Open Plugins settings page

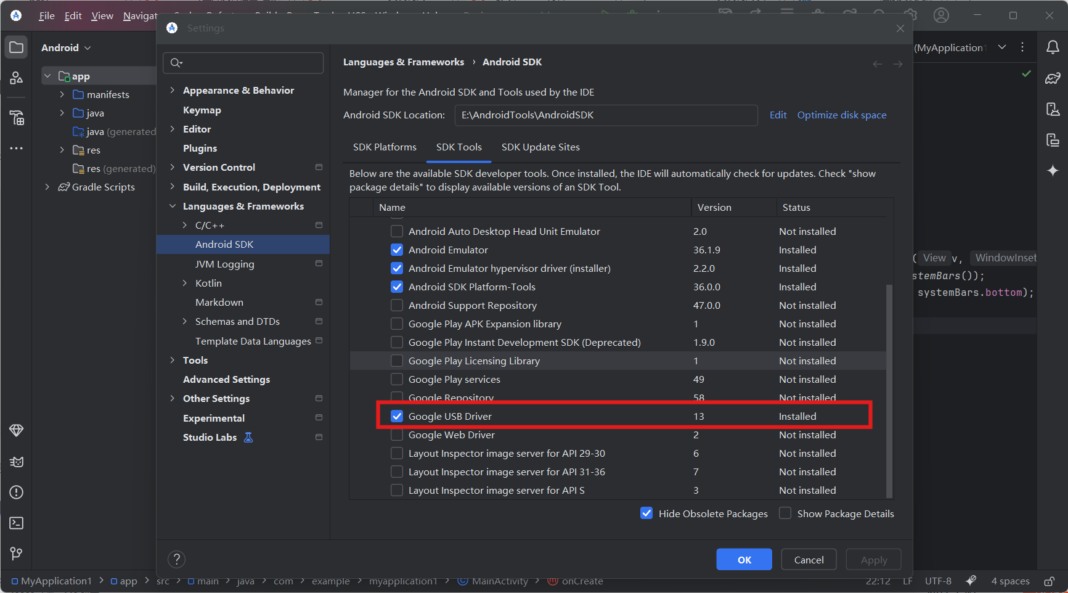click(200, 148)
